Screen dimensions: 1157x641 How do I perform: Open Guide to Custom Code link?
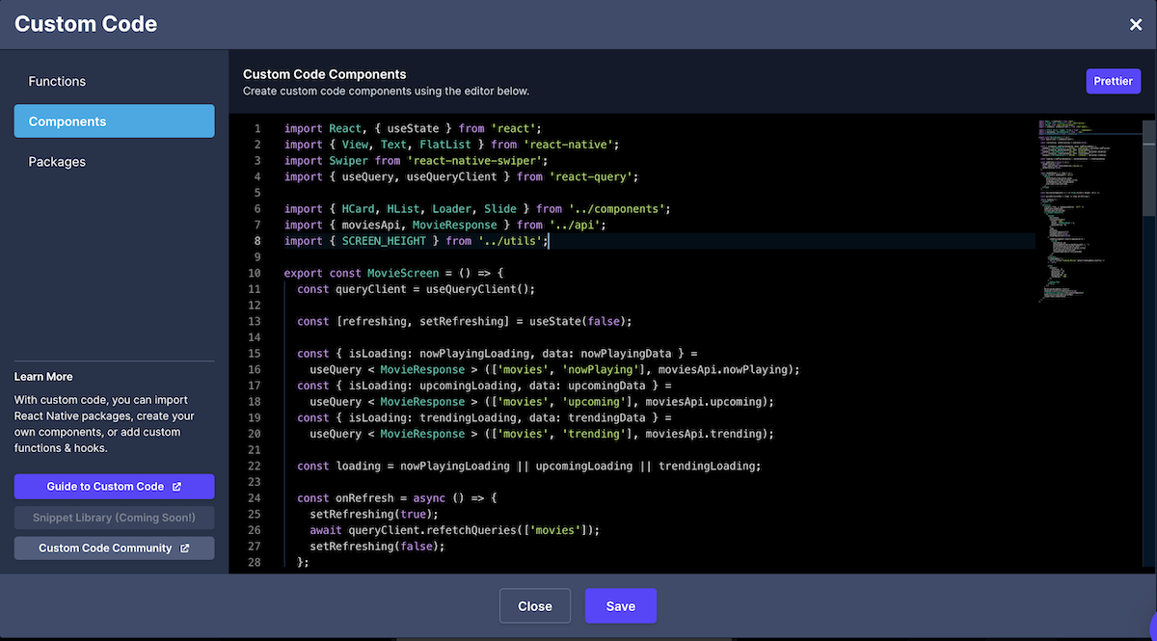(114, 487)
